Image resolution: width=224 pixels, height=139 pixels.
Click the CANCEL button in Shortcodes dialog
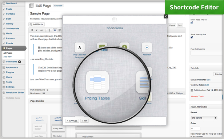(x=72, y=121)
